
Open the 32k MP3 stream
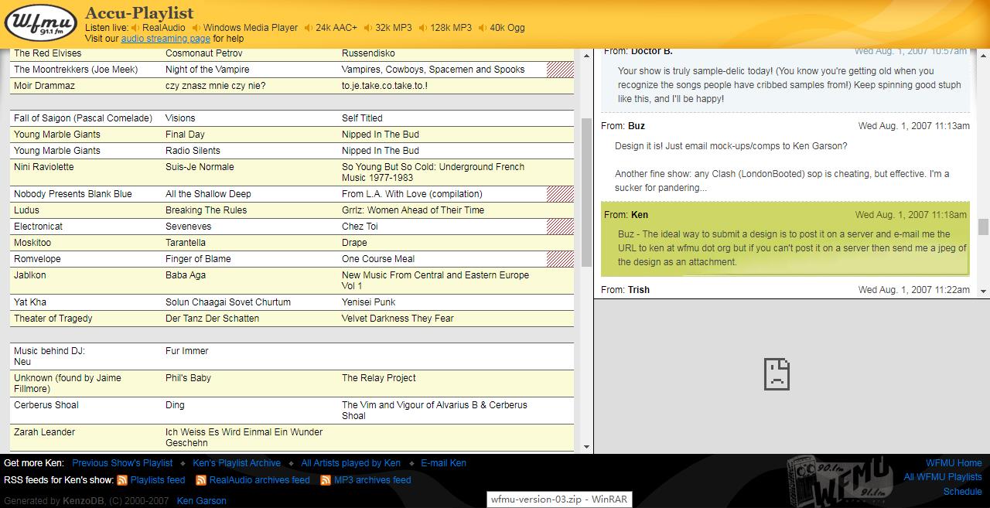point(394,28)
